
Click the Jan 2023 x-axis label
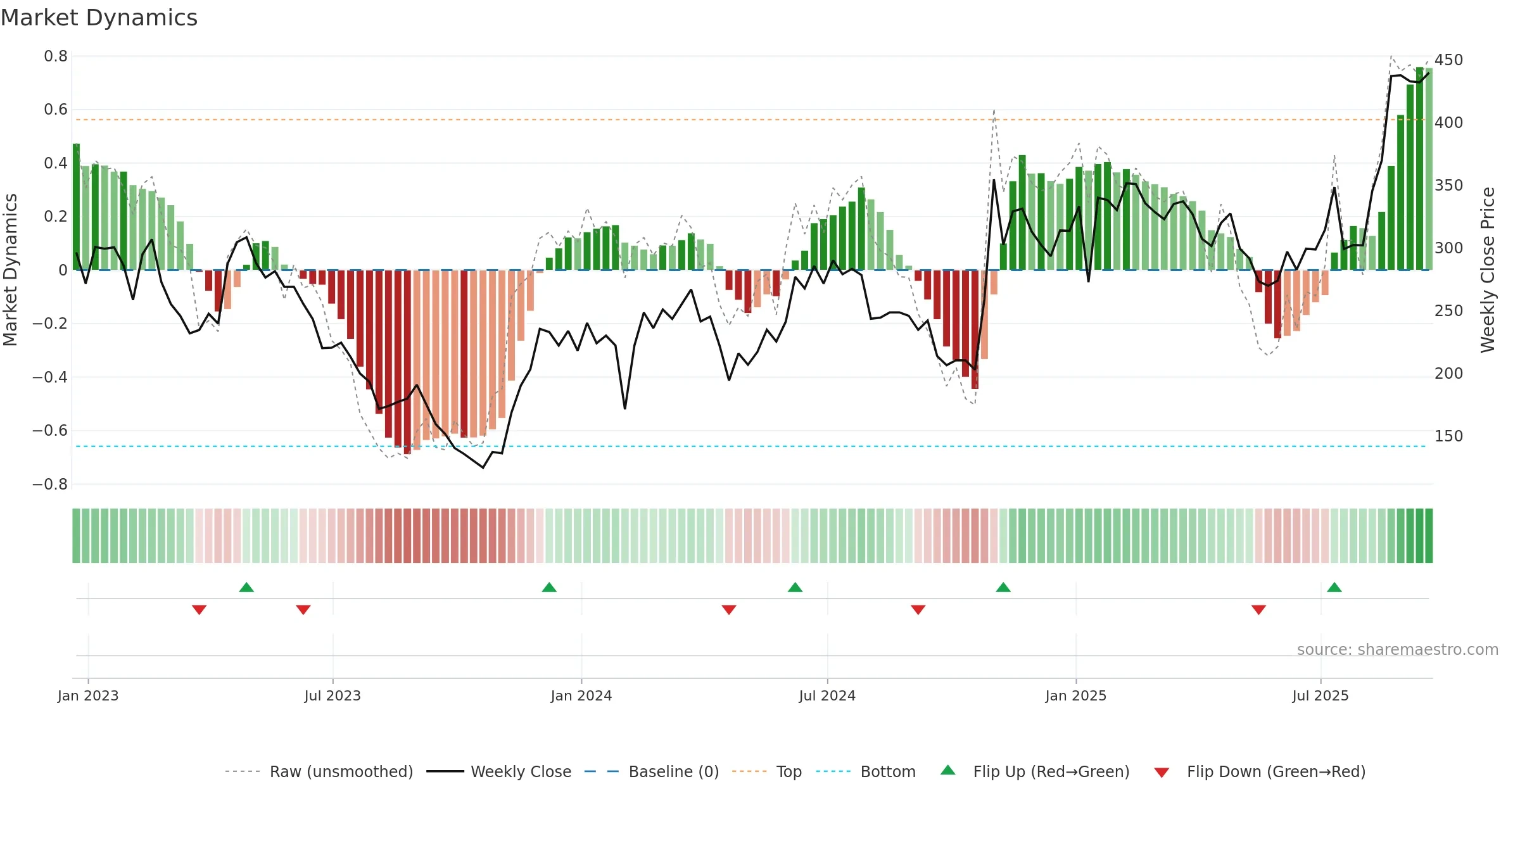pyautogui.click(x=88, y=695)
